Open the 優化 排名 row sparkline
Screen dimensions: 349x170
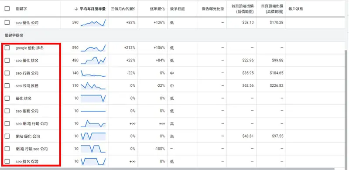pos(93,99)
